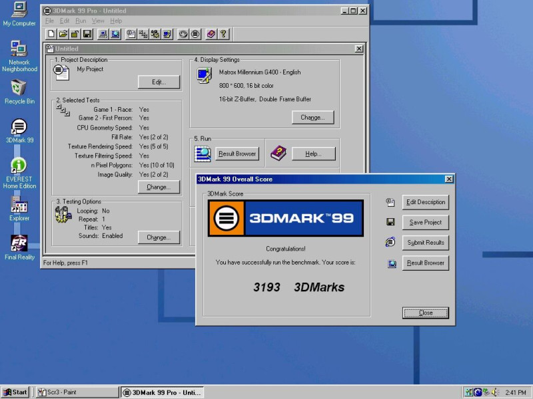Image resolution: width=533 pixels, height=399 pixels.
Task: Click the Result Browser icon in the Run panel
Action: (x=203, y=154)
